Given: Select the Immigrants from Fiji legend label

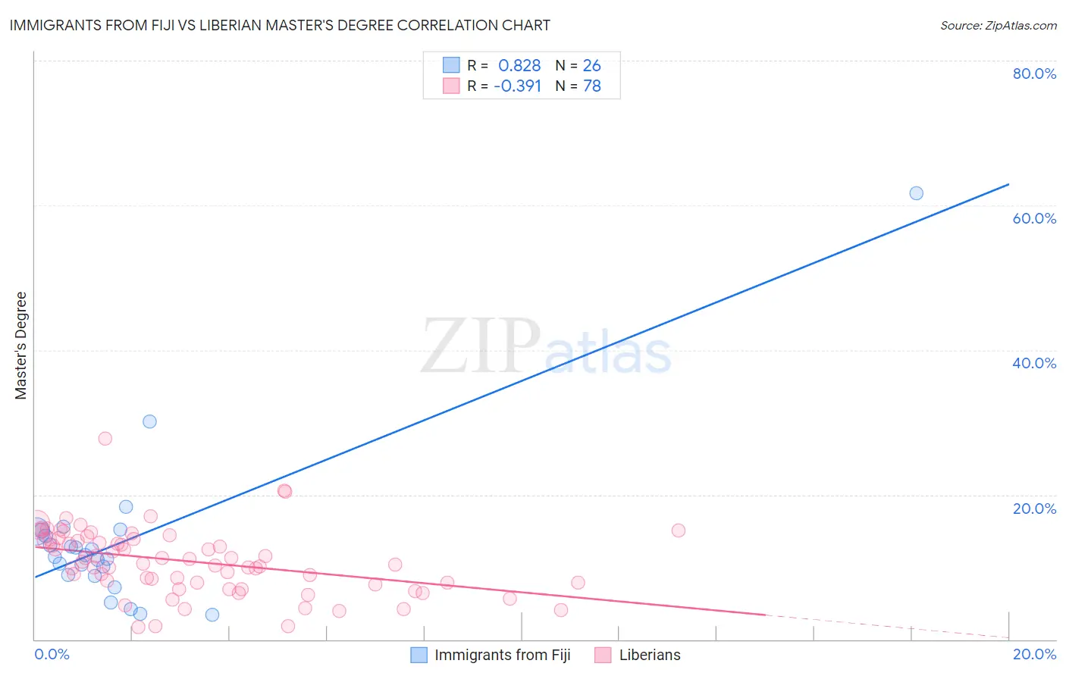Looking at the screenshot, I should (503, 655).
